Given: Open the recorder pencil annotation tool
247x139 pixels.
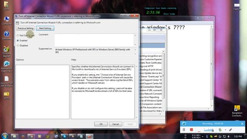Looking at the screenshot, I should click(230, 130).
